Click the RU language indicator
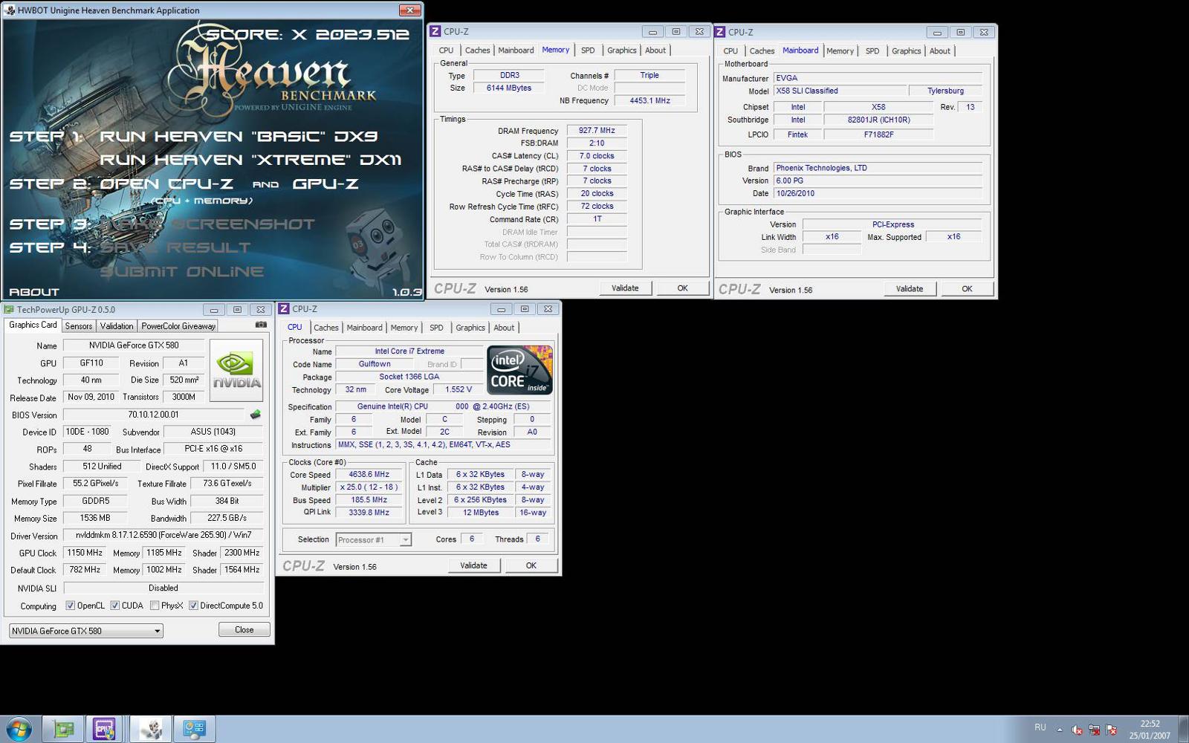The image size is (1189, 743). click(1040, 727)
